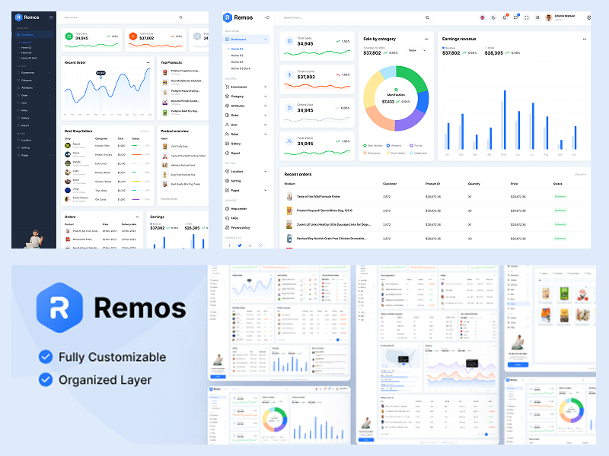This screenshot has height=456, width=609.
Task: Collapse the dark sidebar with the toggle icon
Action: click(51, 17)
